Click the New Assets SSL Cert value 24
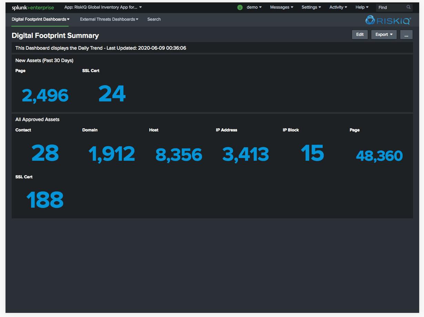Screen dimensions: 424x317 click(x=112, y=94)
